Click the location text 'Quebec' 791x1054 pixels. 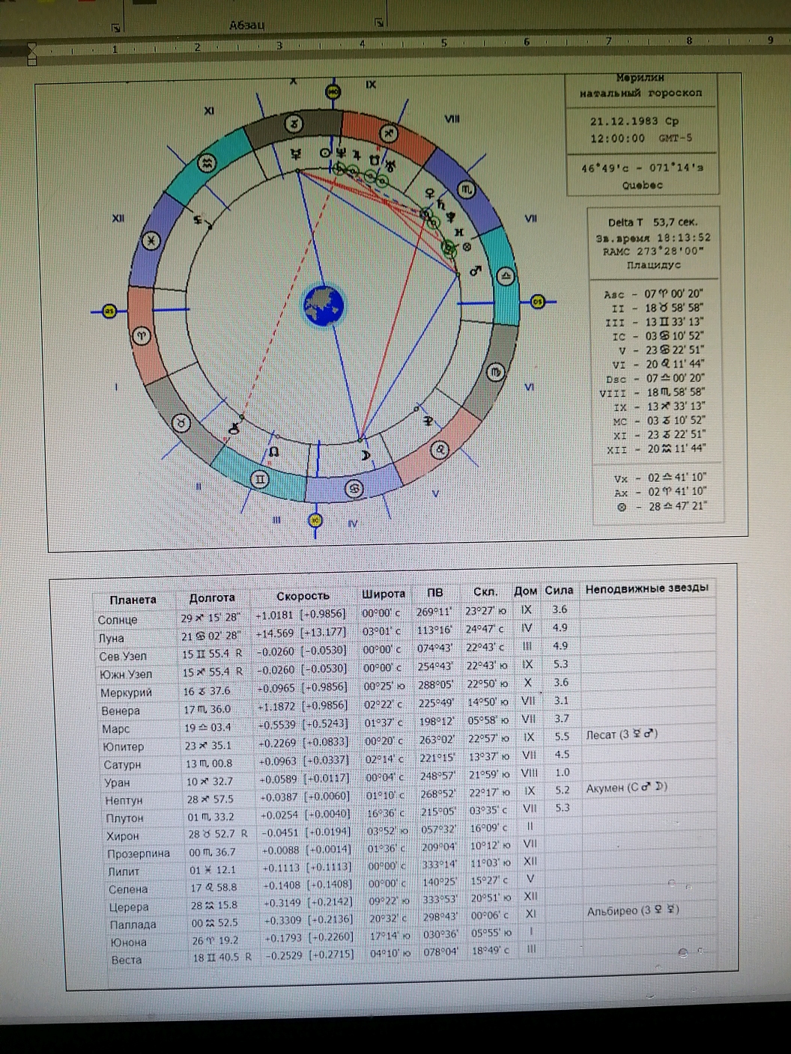point(643,185)
